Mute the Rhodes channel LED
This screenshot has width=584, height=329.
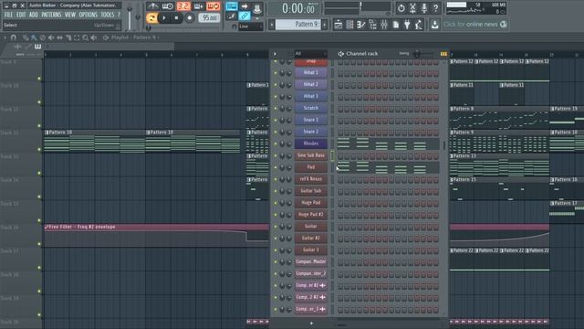(x=276, y=144)
